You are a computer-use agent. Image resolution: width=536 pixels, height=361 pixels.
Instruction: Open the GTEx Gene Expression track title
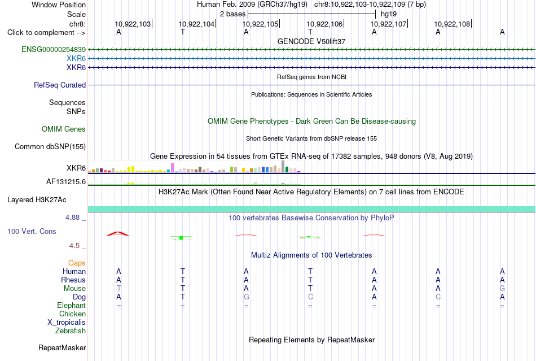coord(311,156)
